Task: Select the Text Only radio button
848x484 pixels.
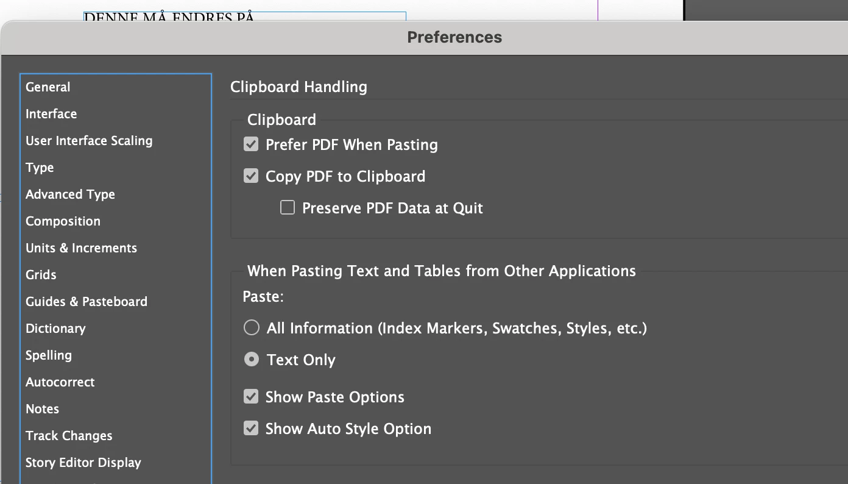Action: coord(252,360)
